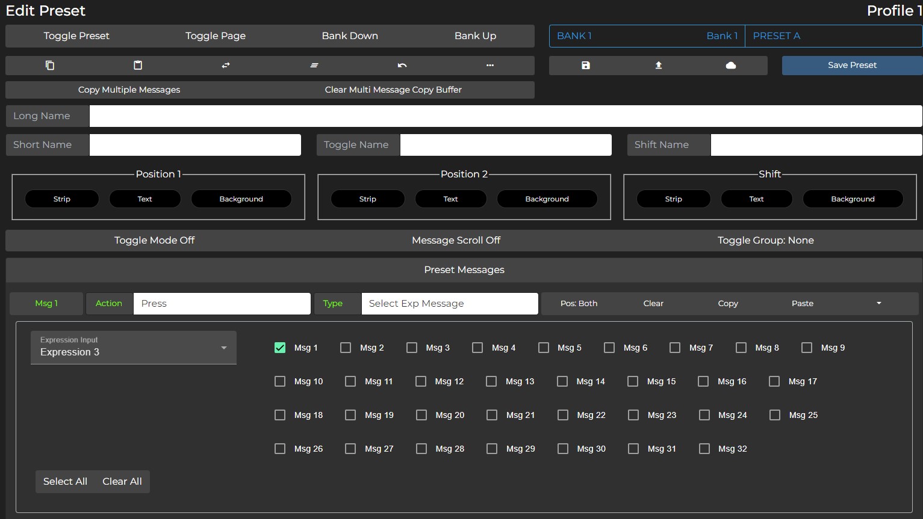Click the clear lines icon
The height and width of the screenshot is (519, 923).
click(x=314, y=66)
